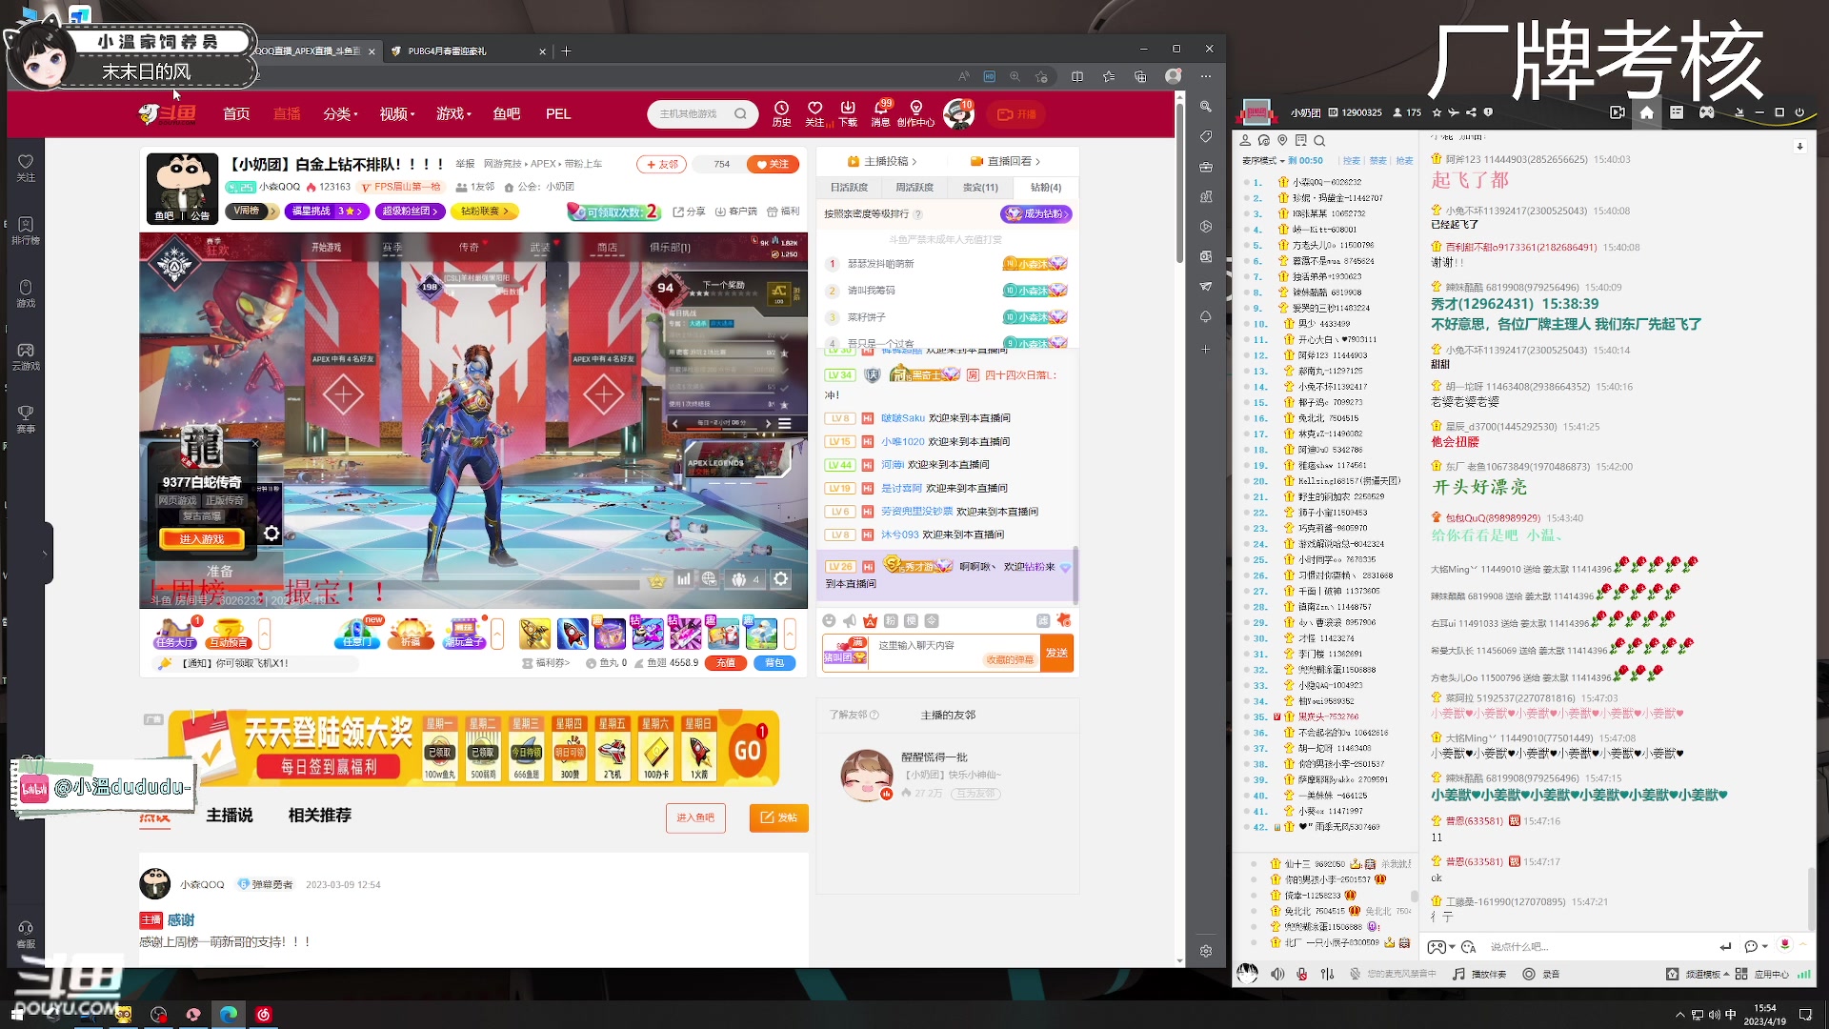Open 赛事 in the Douyu left sidebar
The height and width of the screenshot is (1029, 1829).
26,419
